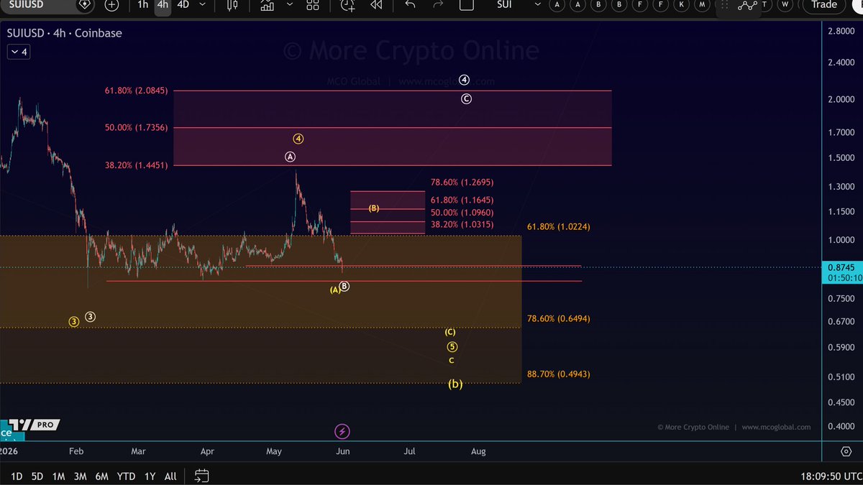This screenshot has width=863, height=485.
Task: Open the candlestick chart type selector
Action: 232,5
